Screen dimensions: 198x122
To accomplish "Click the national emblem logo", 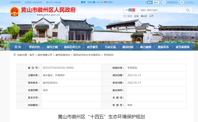I will click(14, 11).
